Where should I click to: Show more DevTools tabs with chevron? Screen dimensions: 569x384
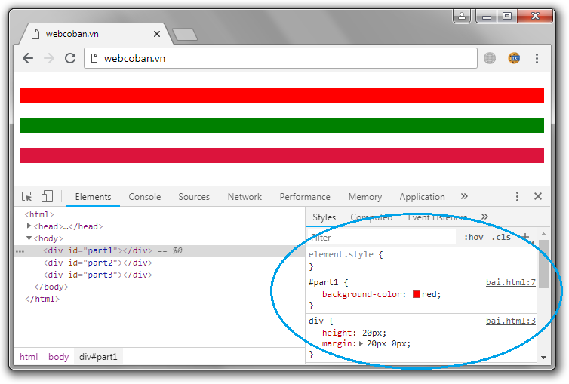(x=464, y=197)
